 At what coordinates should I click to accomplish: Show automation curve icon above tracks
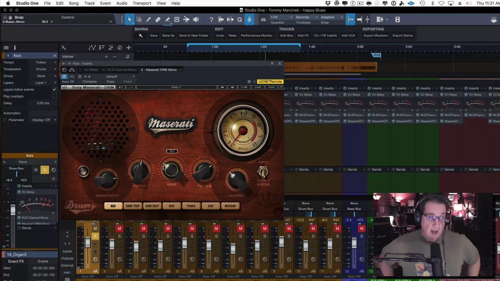92,48
